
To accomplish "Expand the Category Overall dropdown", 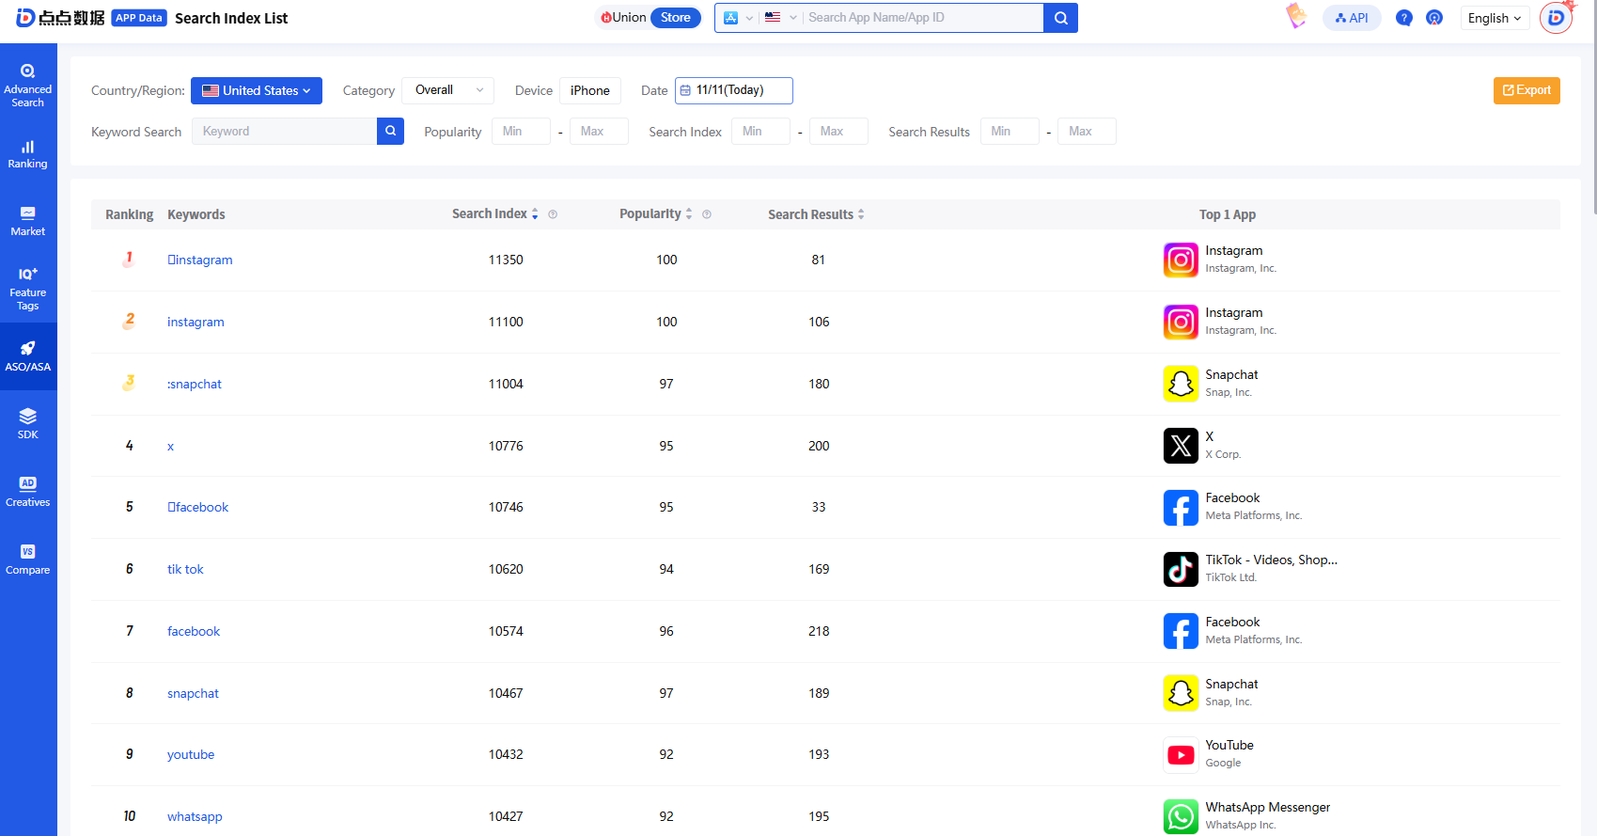I will pos(448,90).
